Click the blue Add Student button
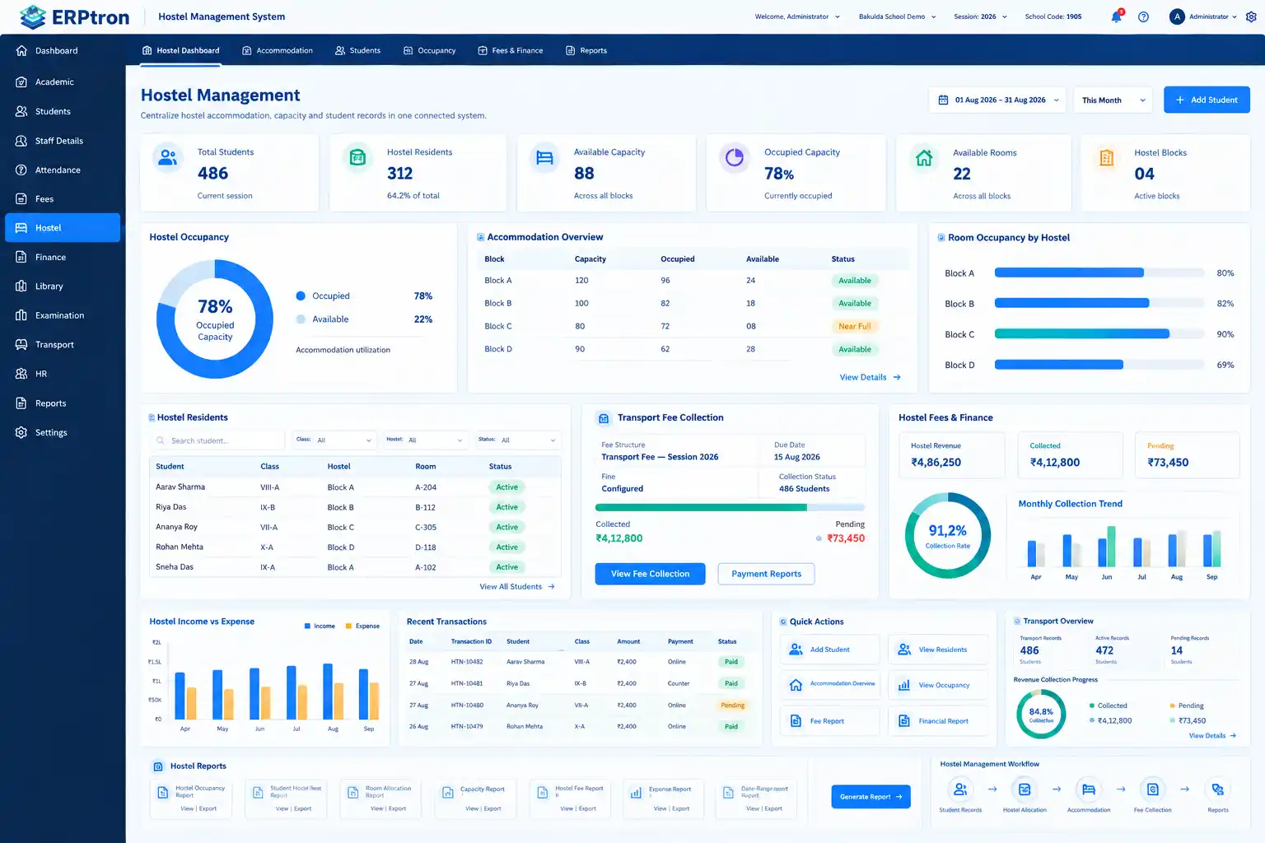This screenshot has width=1265, height=843. tap(1207, 100)
